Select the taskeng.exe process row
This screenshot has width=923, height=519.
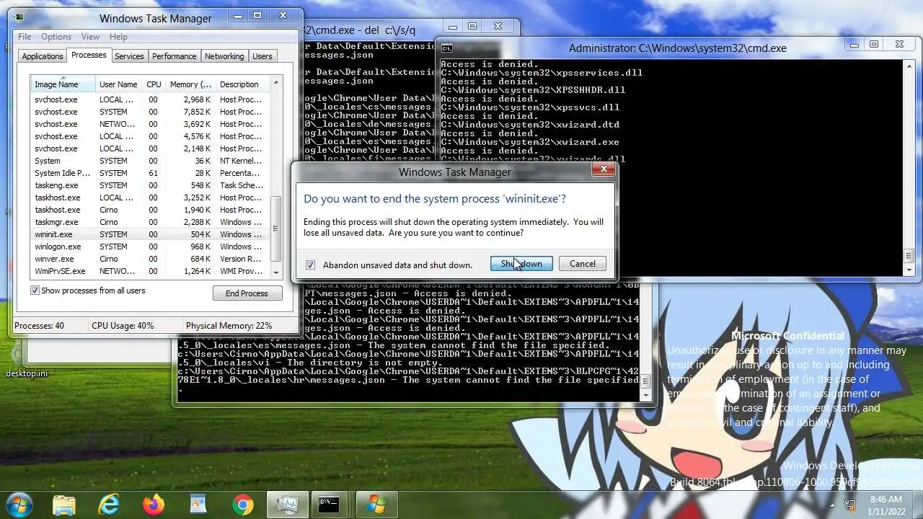pos(150,185)
